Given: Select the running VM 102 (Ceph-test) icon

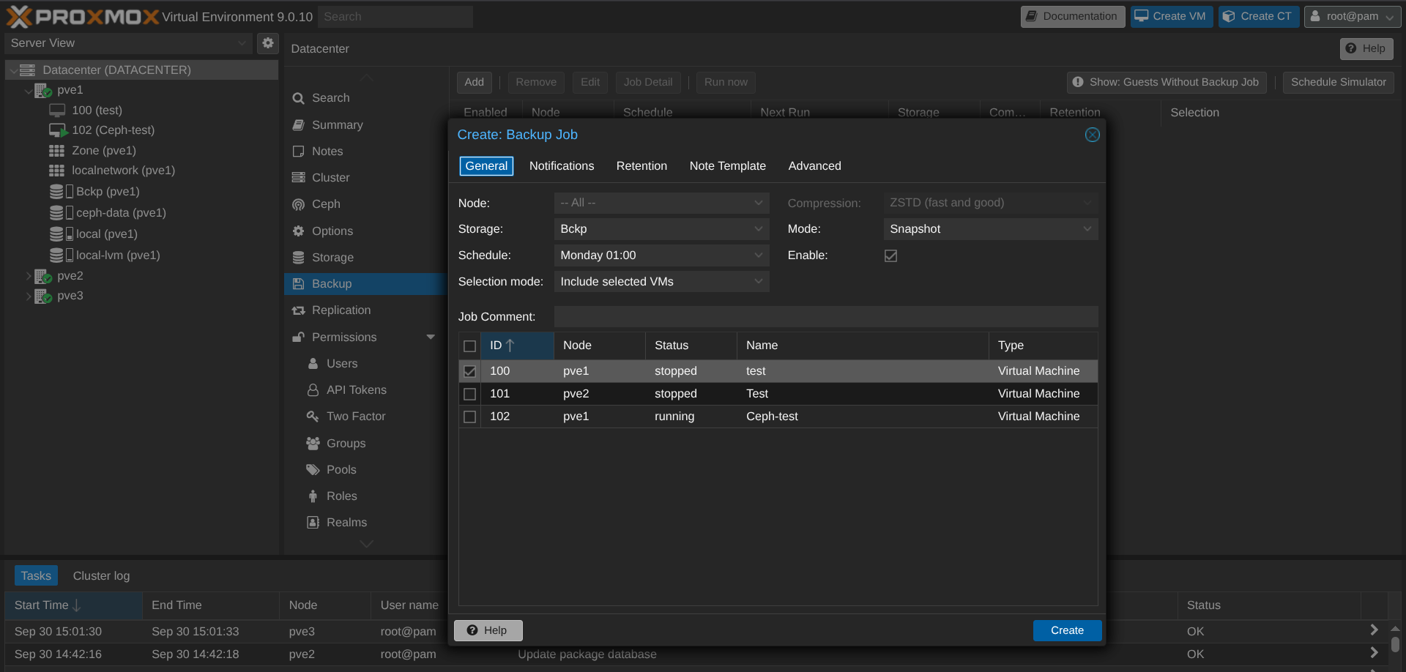Looking at the screenshot, I should [58, 130].
